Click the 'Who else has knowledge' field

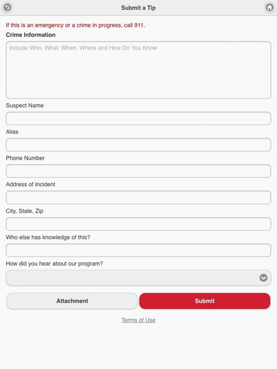coord(138,250)
